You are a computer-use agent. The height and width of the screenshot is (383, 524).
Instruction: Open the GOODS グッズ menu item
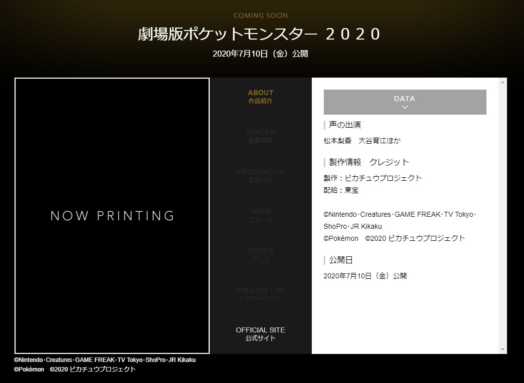(x=260, y=255)
